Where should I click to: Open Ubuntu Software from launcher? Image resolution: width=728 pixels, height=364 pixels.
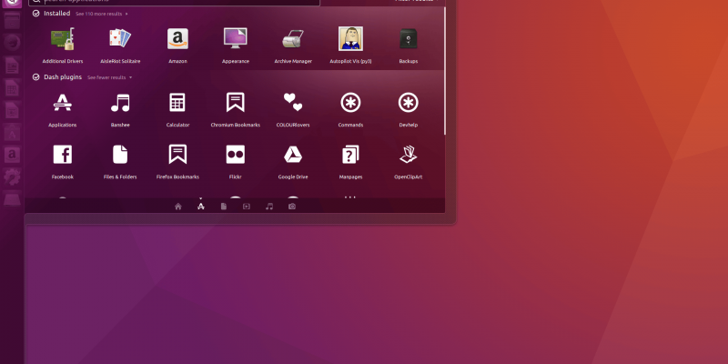pyautogui.click(x=12, y=132)
